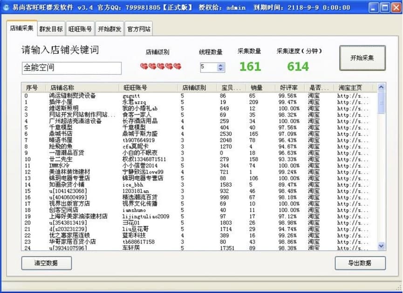The height and width of the screenshot is (293, 403).
Task: Open the 旺旺账号 tab
Action: click(80, 29)
